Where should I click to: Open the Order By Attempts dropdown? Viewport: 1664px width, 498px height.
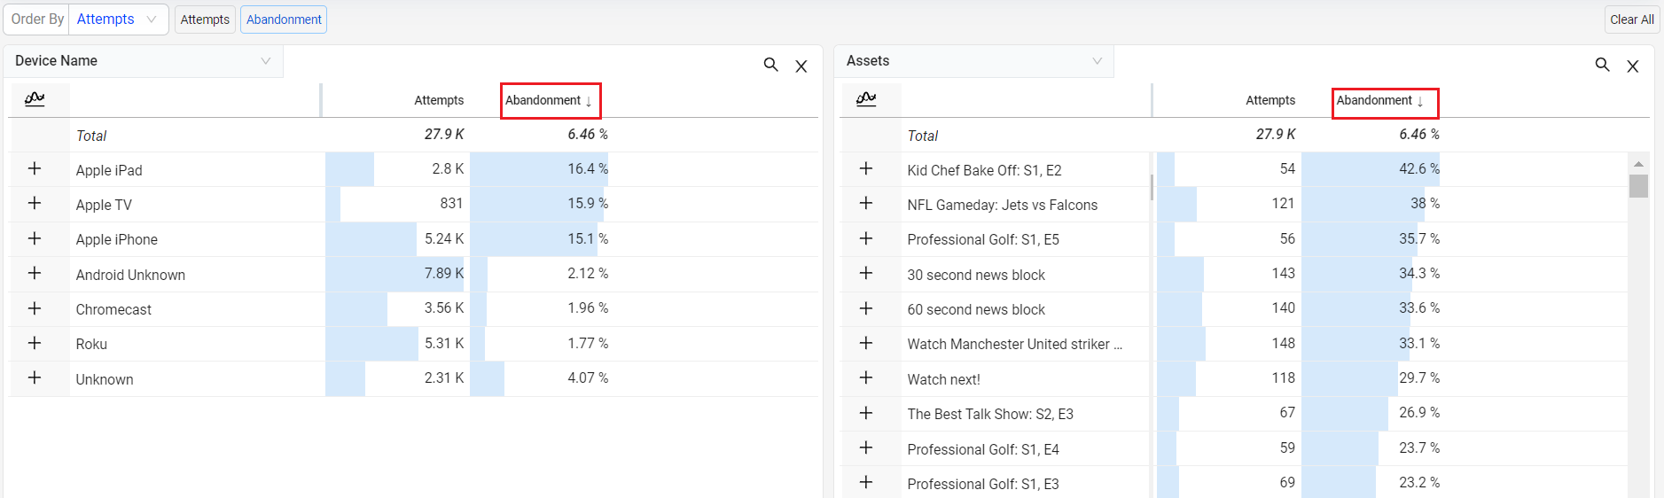coord(116,19)
